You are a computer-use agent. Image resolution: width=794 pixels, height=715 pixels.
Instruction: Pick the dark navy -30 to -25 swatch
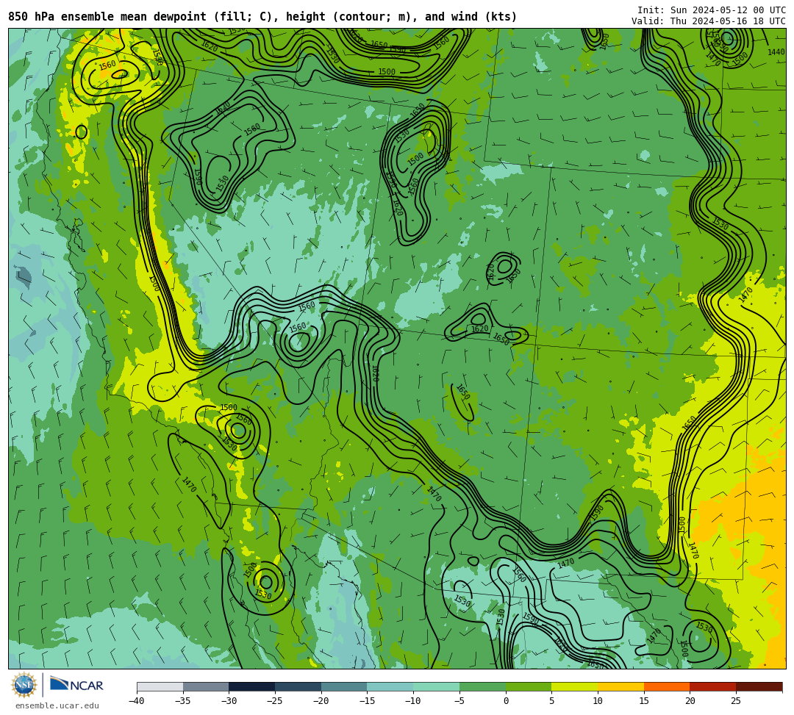[x=252, y=687]
